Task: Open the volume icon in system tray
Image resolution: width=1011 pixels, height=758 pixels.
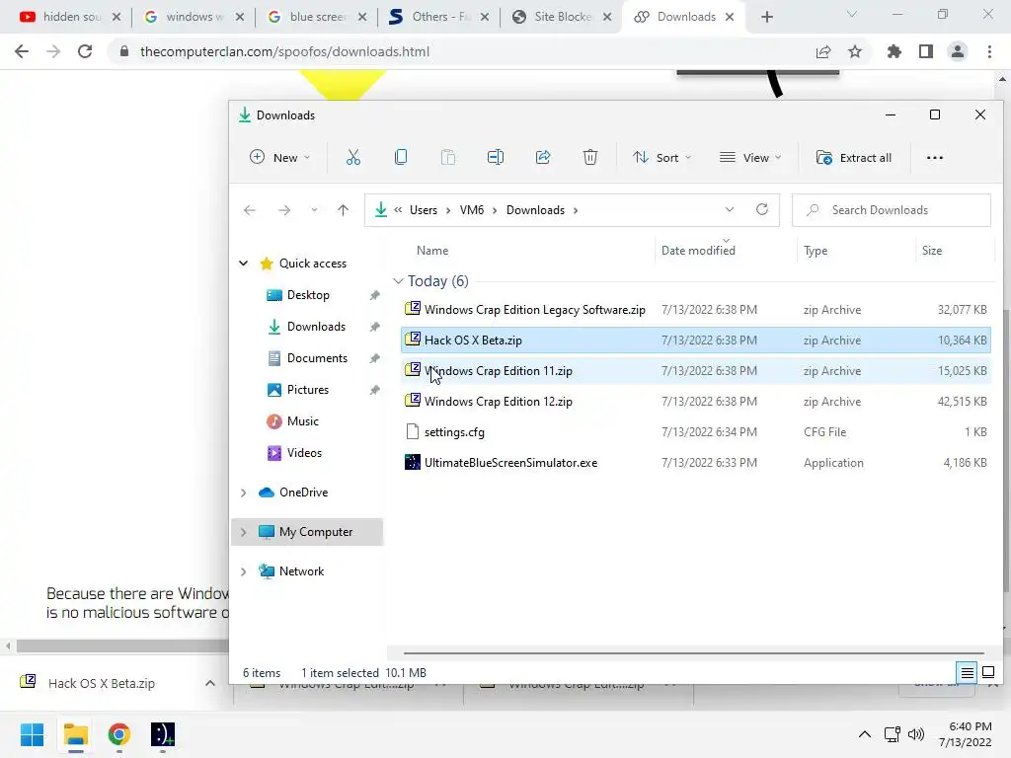Action: [x=915, y=734]
